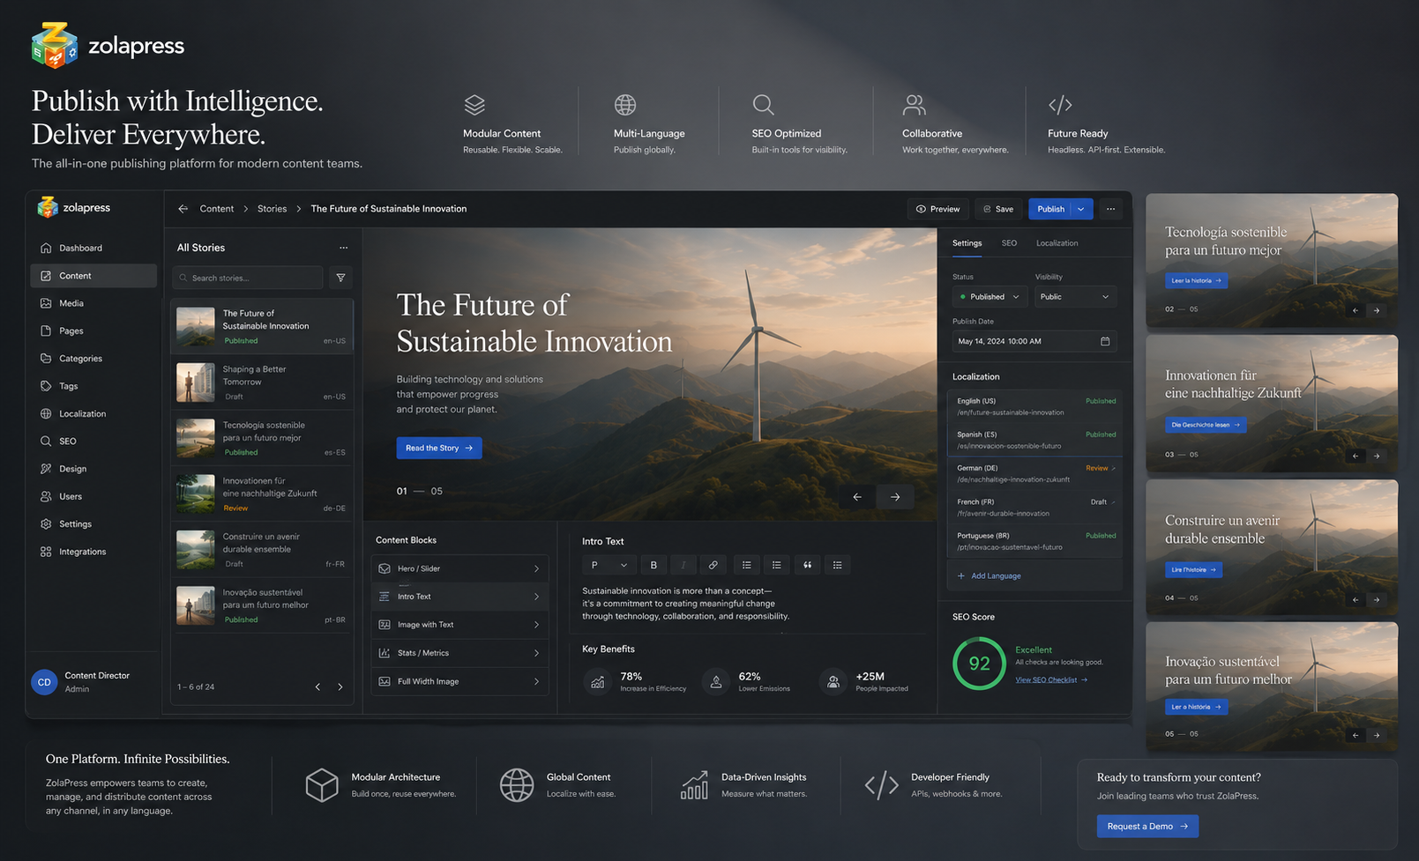The image size is (1419, 861).
Task: Go to next stories page
Action: click(x=340, y=687)
